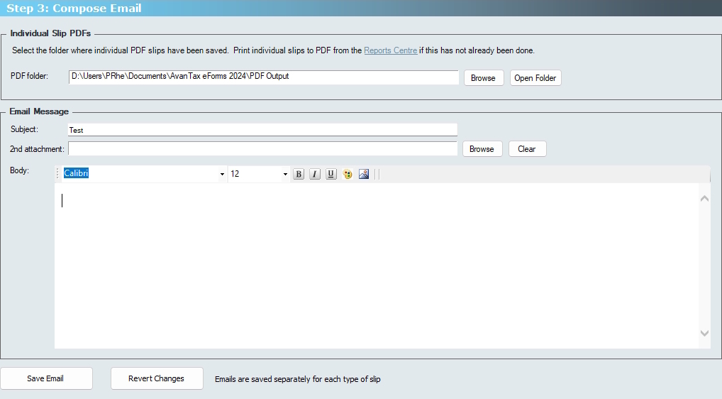This screenshot has height=399, width=722.
Task: Click the PDF folder path field
Action: pyautogui.click(x=262, y=77)
